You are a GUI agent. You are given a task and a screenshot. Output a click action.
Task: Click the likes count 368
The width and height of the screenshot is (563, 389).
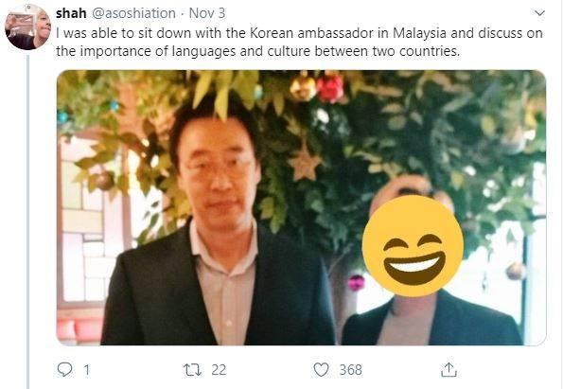tap(351, 370)
